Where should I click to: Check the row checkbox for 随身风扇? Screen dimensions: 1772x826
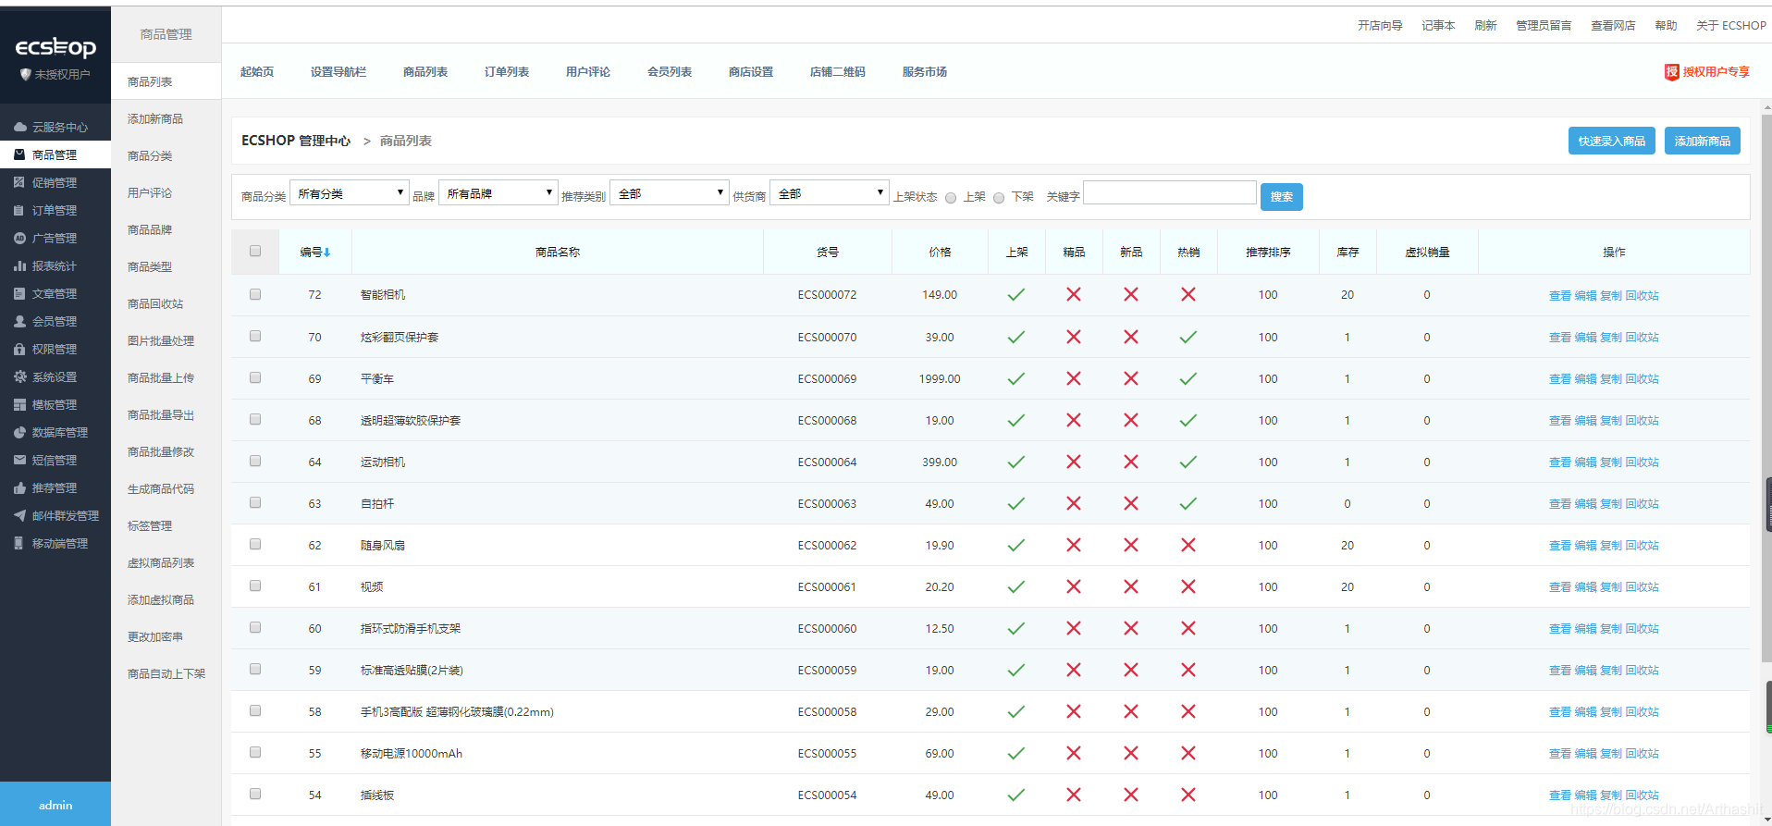pyautogui.click(x=255, y=544)
